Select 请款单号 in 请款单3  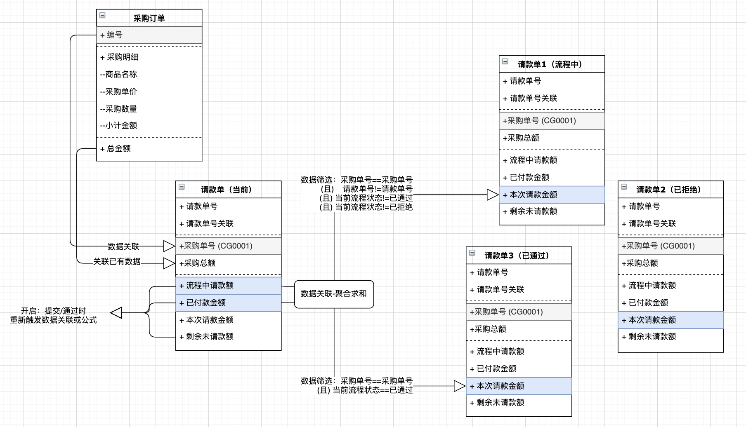tap(519, 272)
